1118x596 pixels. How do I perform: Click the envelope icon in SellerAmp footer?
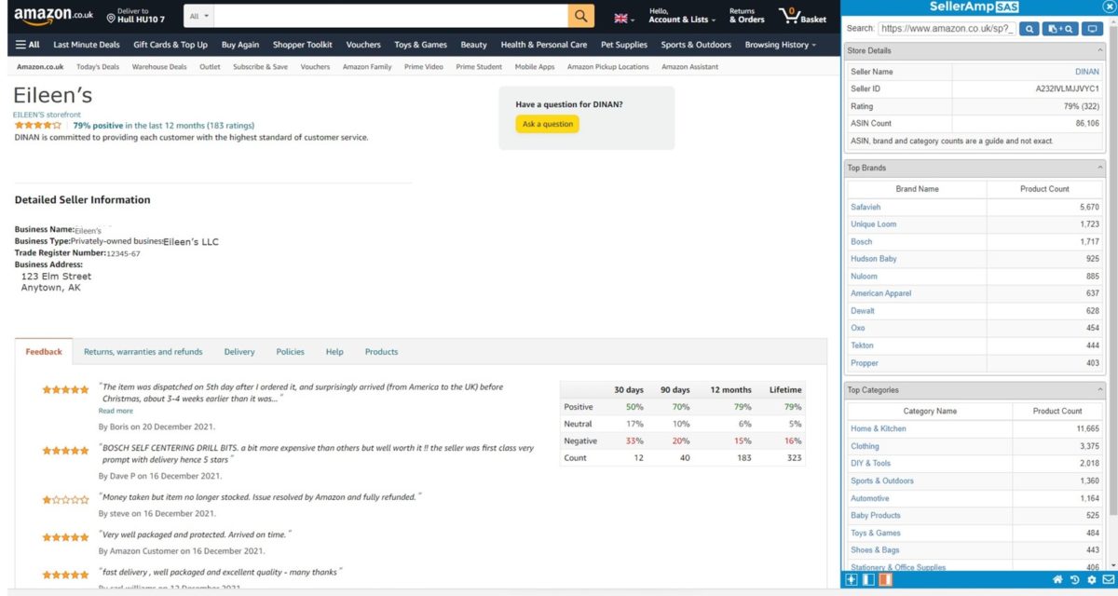click(x=1109, y=579)
